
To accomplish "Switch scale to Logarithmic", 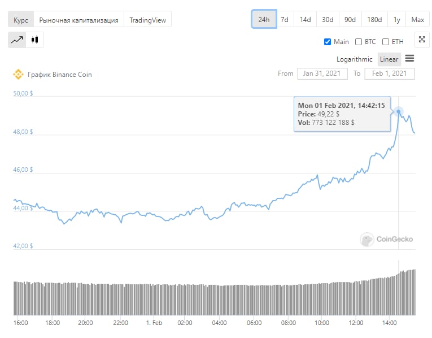I will pos(354,59).
